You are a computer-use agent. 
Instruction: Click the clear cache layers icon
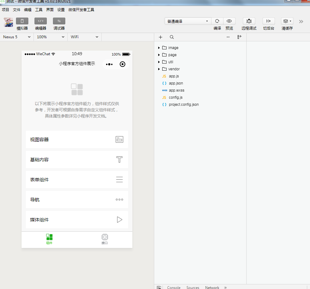[x=287, y=21]
